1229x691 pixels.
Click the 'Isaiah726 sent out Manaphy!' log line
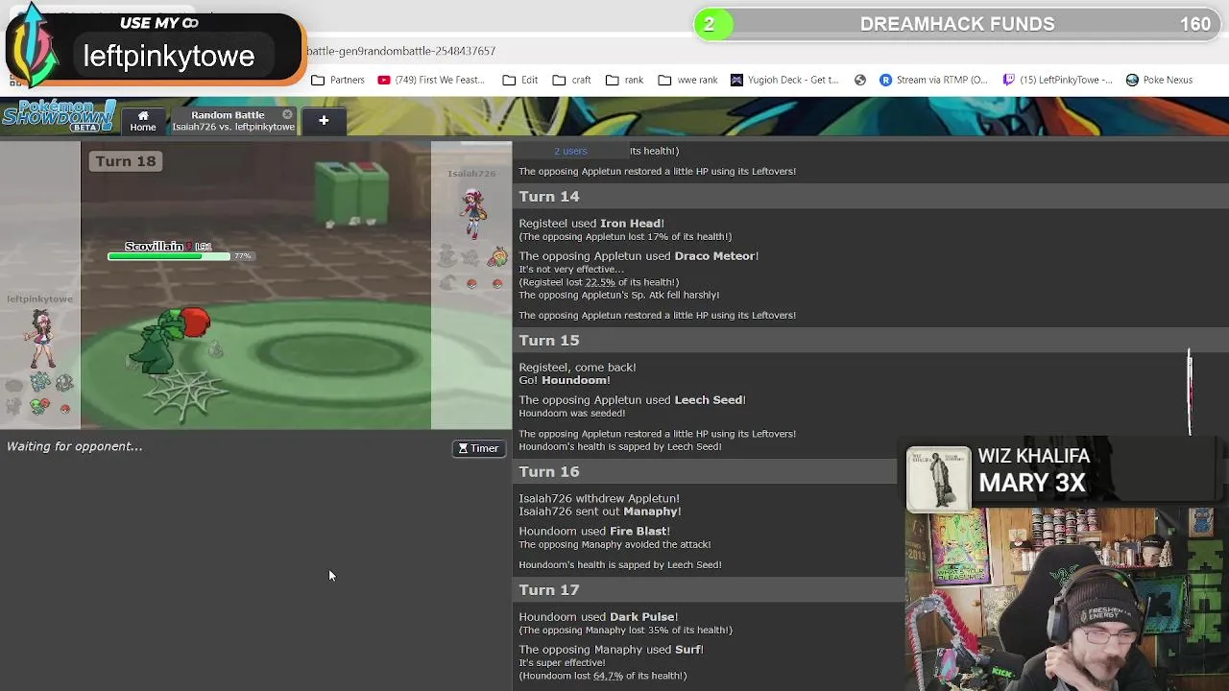600,512
